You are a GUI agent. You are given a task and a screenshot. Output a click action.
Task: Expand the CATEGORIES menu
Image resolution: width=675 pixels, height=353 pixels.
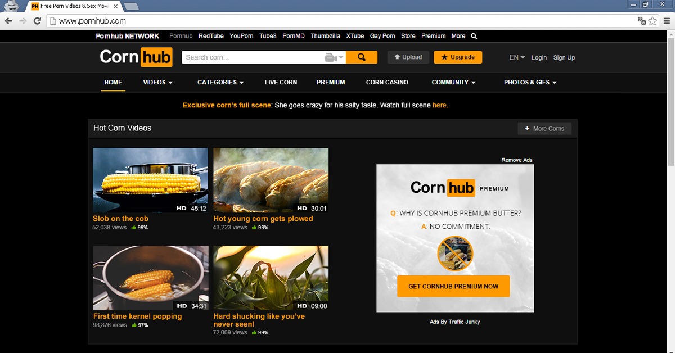point(220,82)
